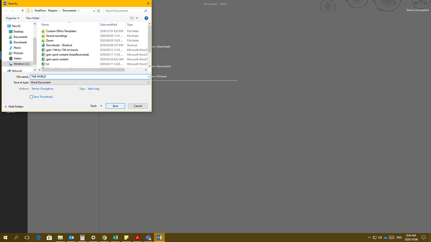Select the gotv 11th to 17th of march document icon
431x242 pixels.
(x=43, y=50)
